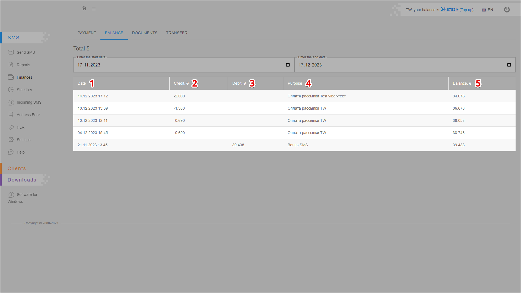Viewport: 521px width, 293px height.
Task: Click the start date input field
Action: pos(176,65)
